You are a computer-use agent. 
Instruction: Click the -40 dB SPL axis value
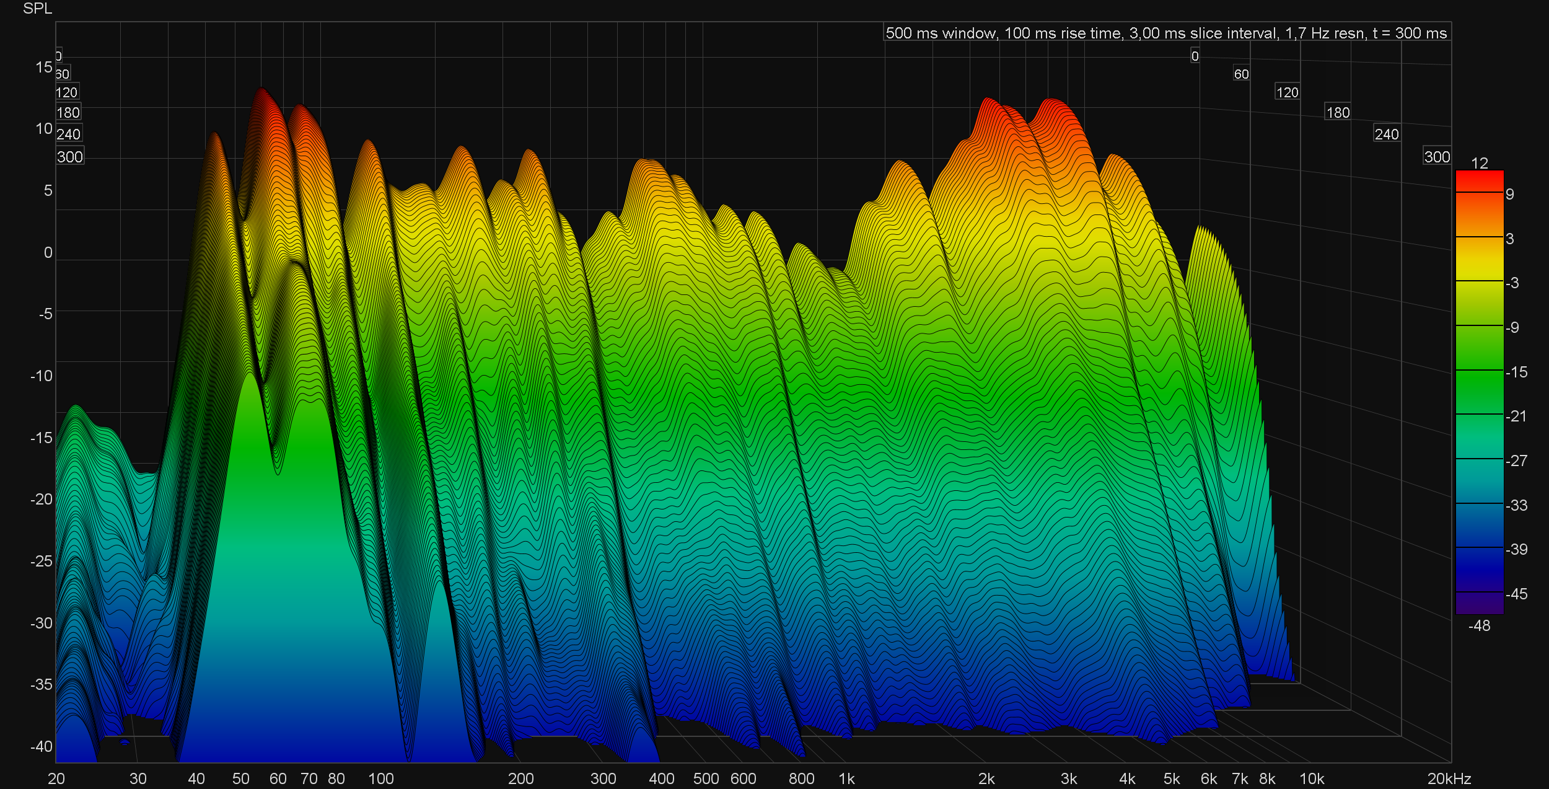[x=41, y=746]
